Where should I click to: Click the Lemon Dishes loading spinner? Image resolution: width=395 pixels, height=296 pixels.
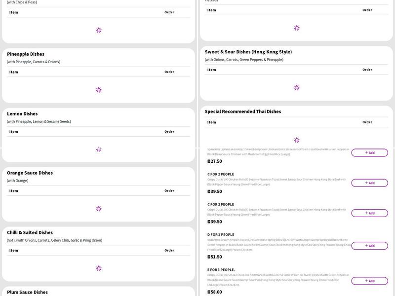(x=99, y=149)
